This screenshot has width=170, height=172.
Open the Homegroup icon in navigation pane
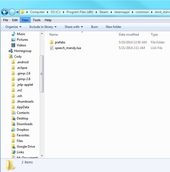pyautogui.click(x=11, y=51)
